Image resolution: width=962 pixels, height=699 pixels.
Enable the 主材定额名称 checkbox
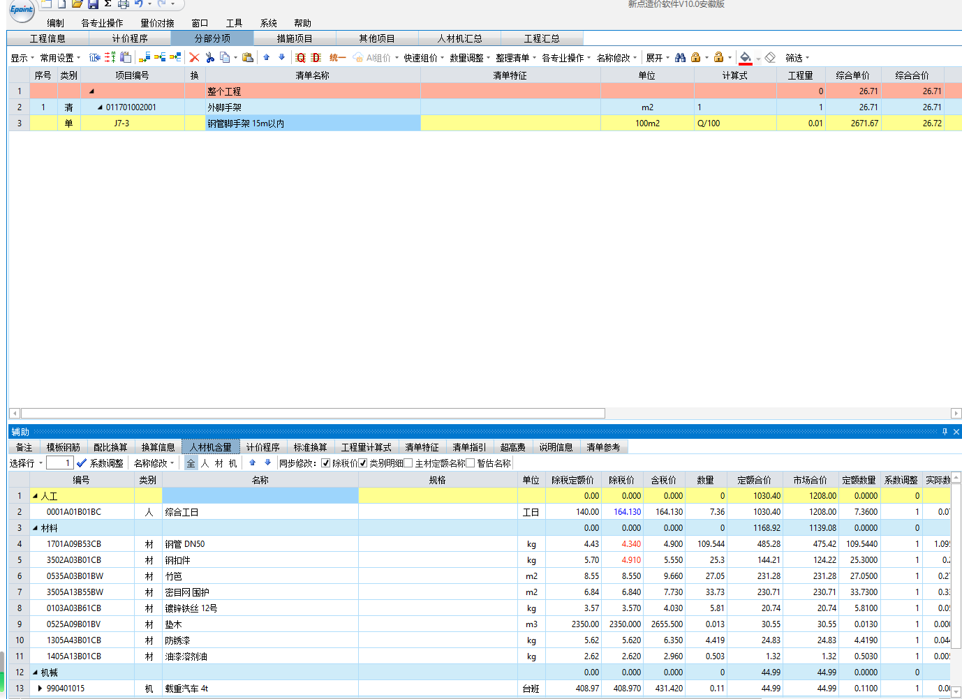pos(408,463)
